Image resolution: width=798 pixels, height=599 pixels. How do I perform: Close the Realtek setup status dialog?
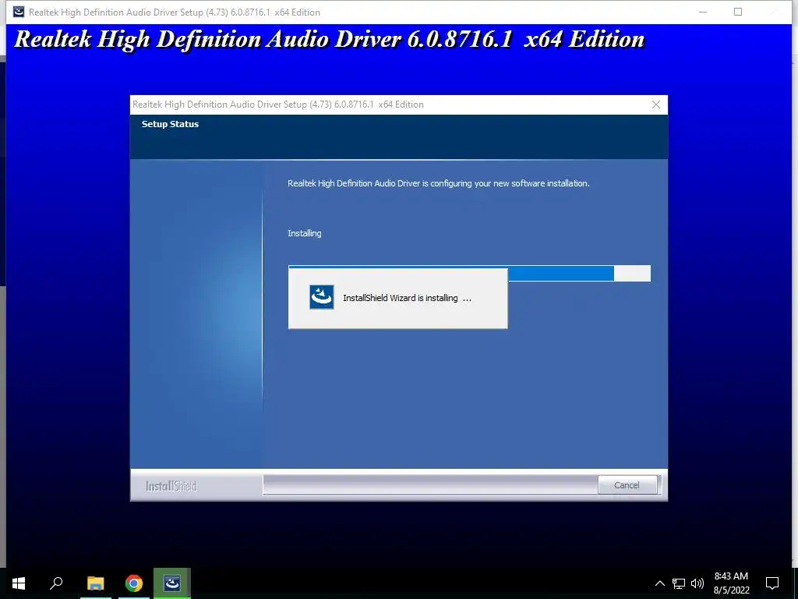(656, 105)
